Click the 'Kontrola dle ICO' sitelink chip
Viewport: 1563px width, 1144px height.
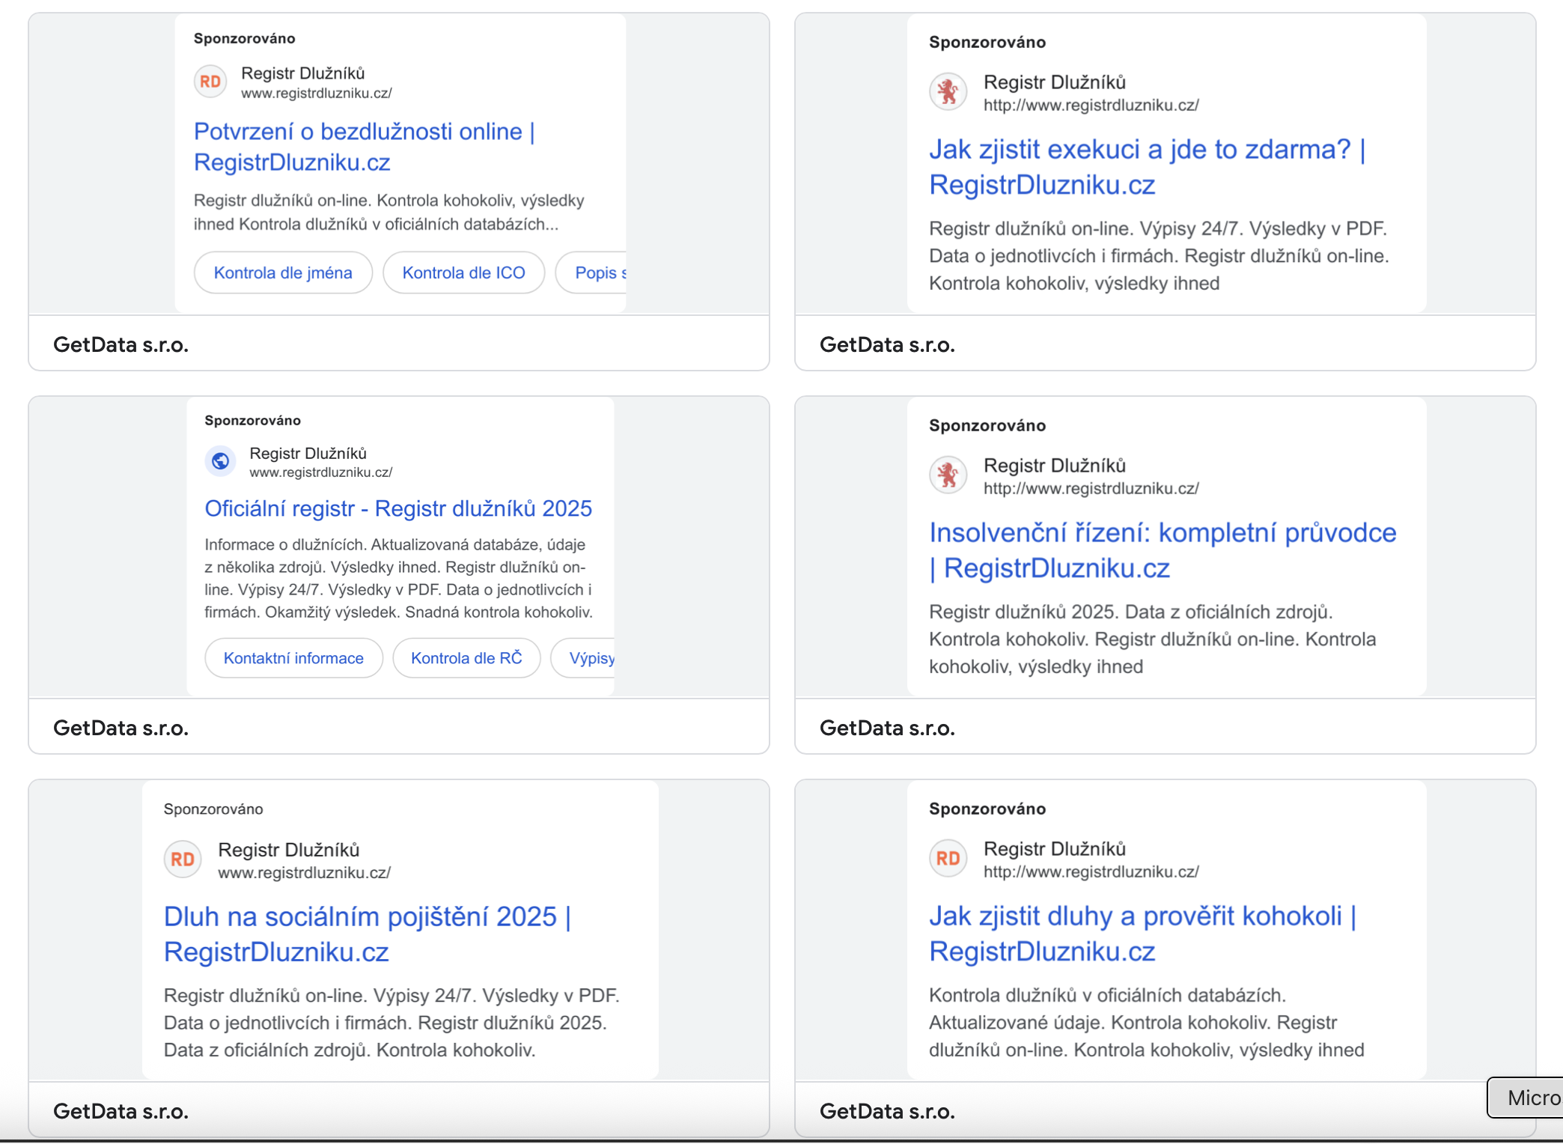coord(464,273)
